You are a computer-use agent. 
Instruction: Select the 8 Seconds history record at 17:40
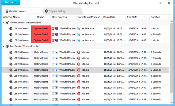pyautogui.click(x=85, y=82)
